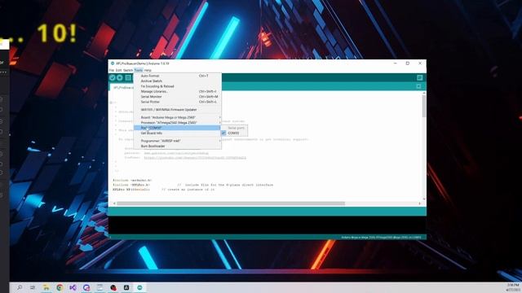Open Task View on the taskbar
522x293 pixels.
(33, 287)
